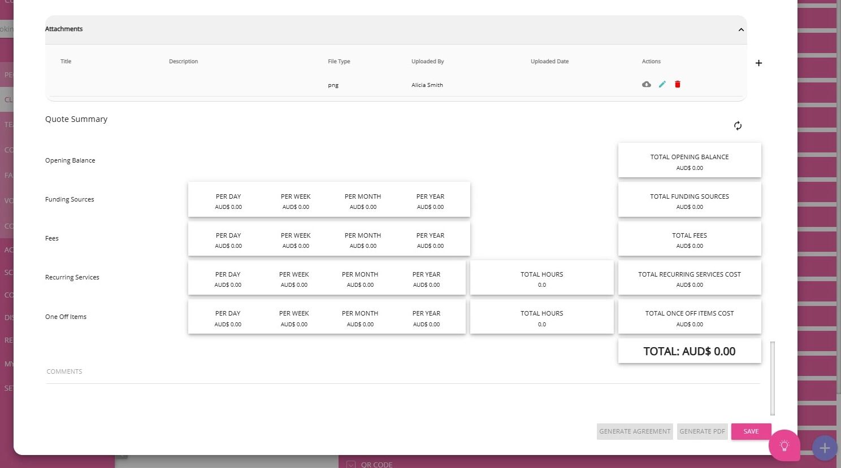The image size is (841, 468).
Task: Open the lightbulb tips button
Action: click(x=784, y=445)
